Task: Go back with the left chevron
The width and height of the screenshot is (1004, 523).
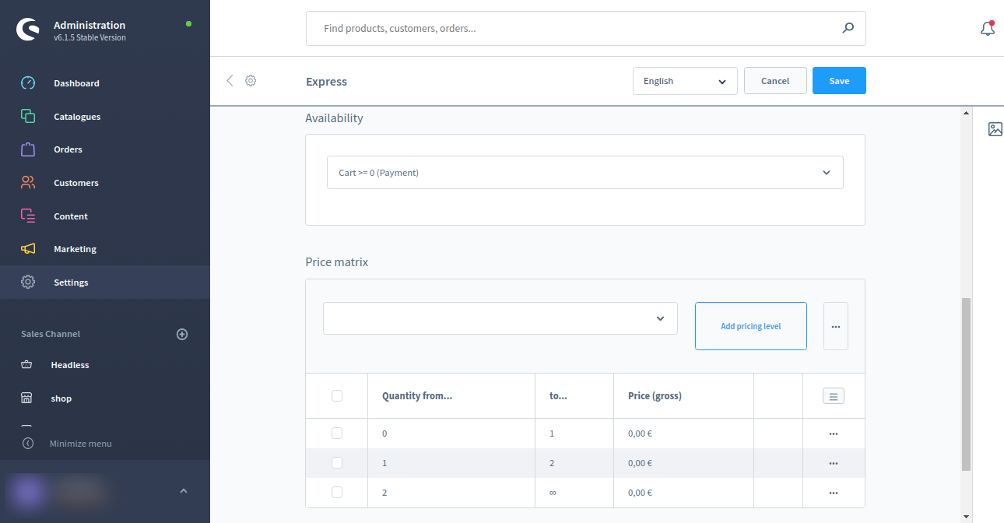Action: [230, 80]
